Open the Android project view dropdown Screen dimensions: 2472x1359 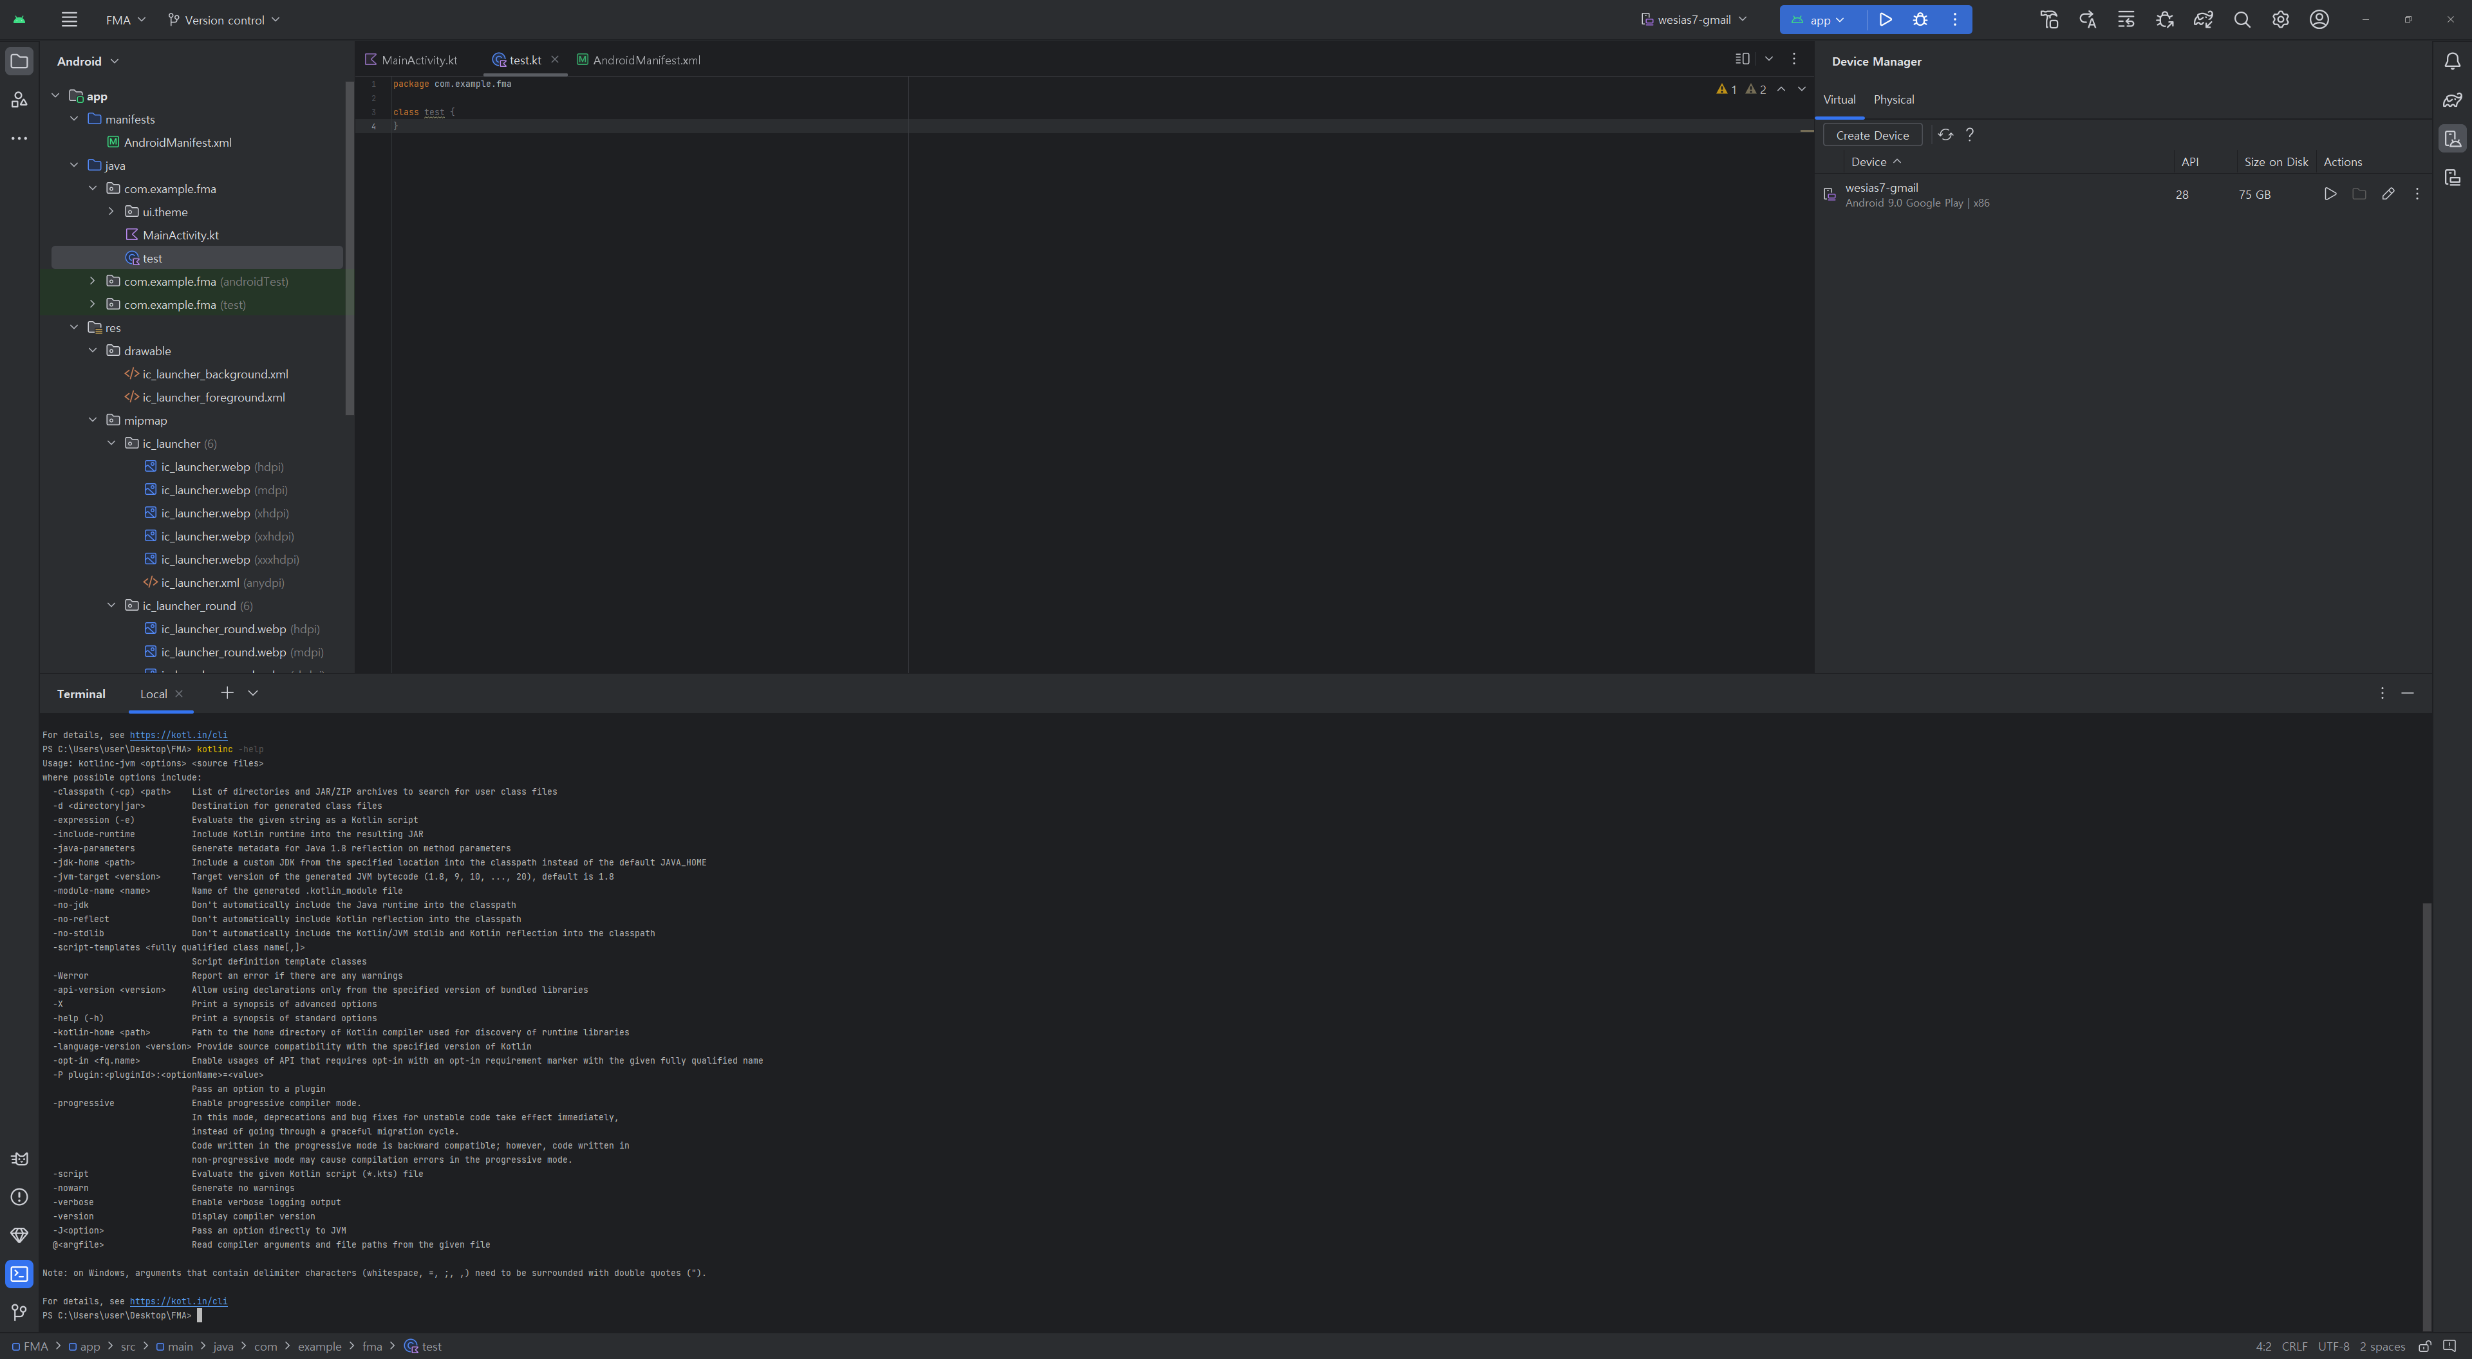(88, 61)
